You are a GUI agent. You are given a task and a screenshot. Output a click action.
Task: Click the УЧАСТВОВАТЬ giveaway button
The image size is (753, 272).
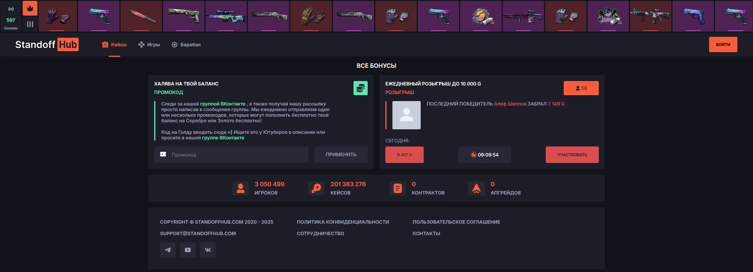coord(572,155)
